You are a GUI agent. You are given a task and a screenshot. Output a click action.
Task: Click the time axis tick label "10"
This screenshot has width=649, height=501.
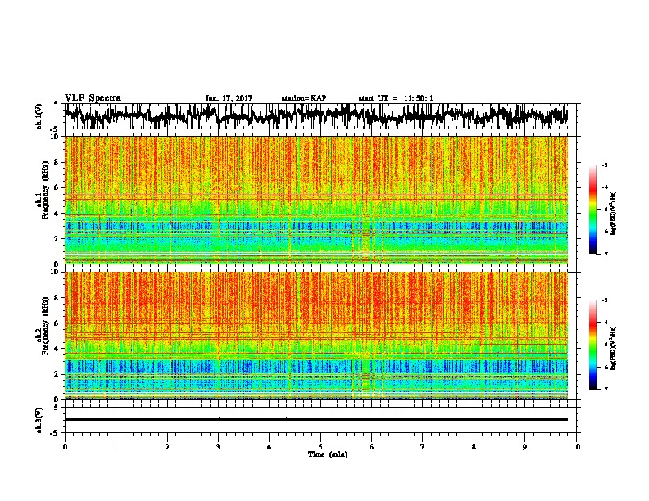(x=576, y=447)
